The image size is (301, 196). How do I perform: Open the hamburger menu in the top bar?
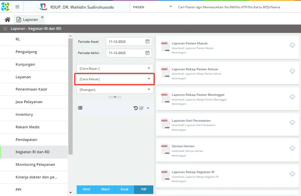pos(17,7)
